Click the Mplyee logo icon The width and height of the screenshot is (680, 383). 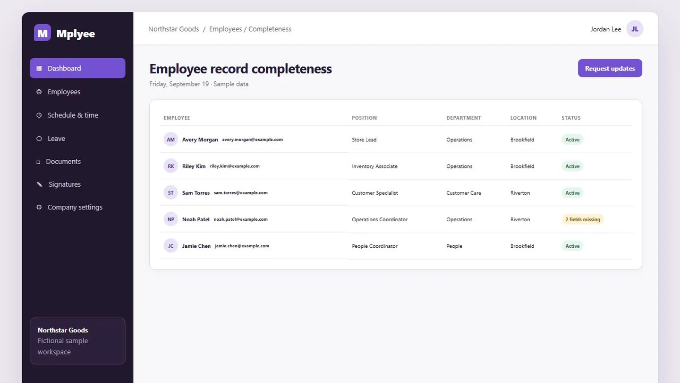coord(42,33)
